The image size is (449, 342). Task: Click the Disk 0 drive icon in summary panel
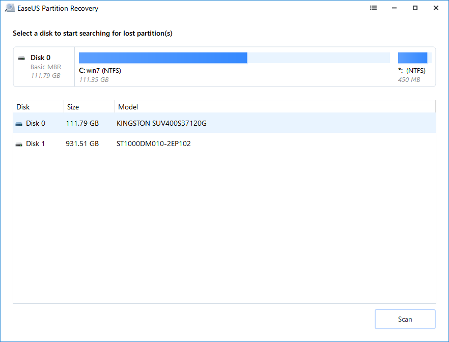coord(21,58)
